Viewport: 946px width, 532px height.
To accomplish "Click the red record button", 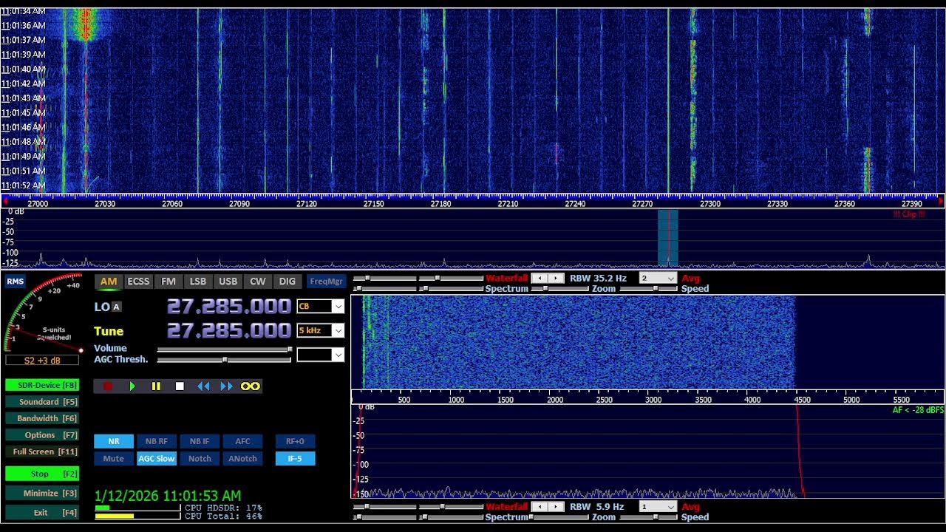I will [108, 386].
